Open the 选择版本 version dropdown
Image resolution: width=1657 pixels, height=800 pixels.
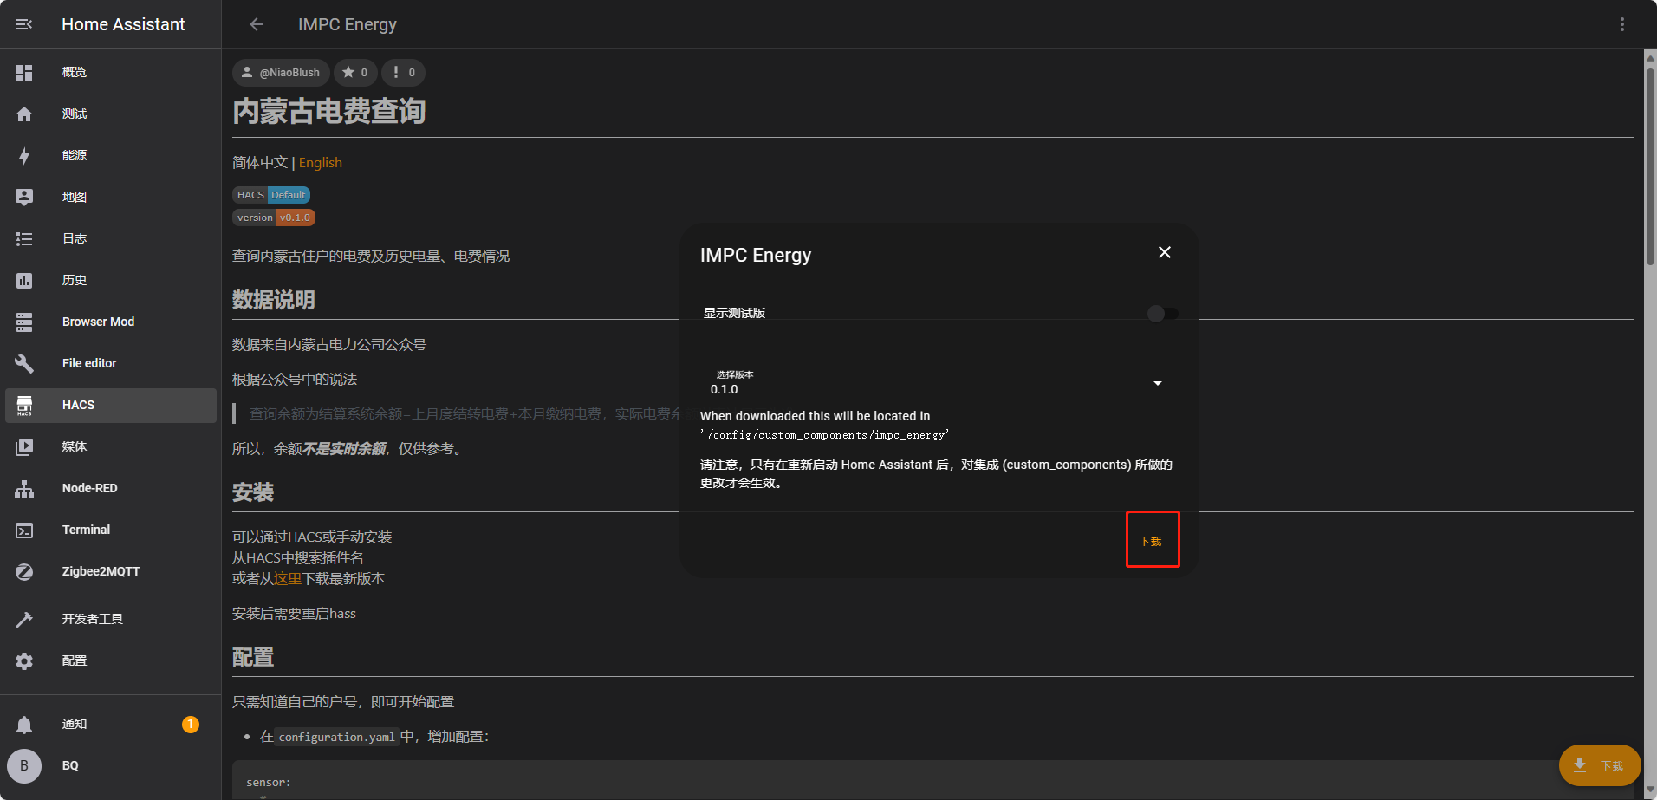pos(1156,382)
